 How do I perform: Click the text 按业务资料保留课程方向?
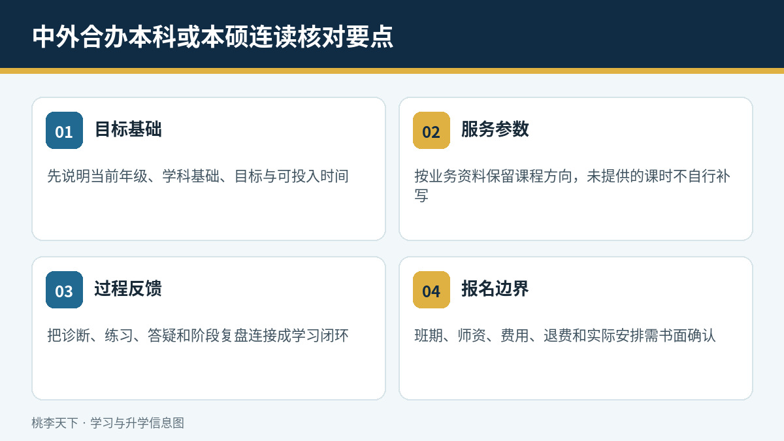pos(493,176)
